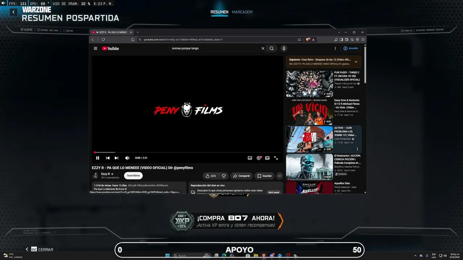Bookmark this page in the browser

[133, 39]
